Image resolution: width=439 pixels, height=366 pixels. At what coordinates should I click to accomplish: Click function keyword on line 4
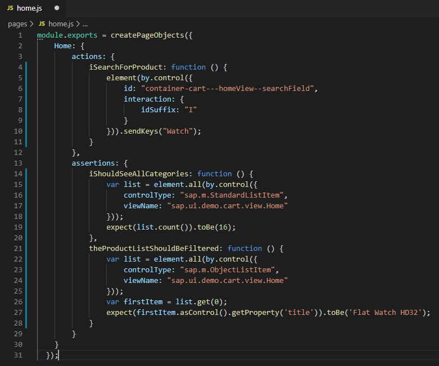tap(188, 67)
